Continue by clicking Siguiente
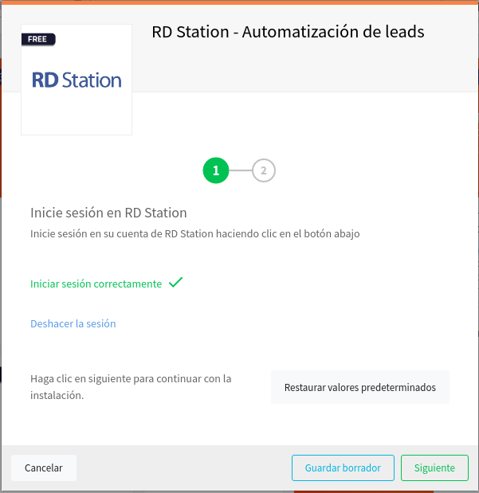The height and width of the screenshot is (493, 479). pos(434,468)
